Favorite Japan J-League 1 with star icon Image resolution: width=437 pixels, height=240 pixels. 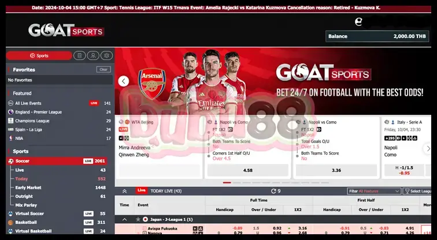[x=138, y=219]
